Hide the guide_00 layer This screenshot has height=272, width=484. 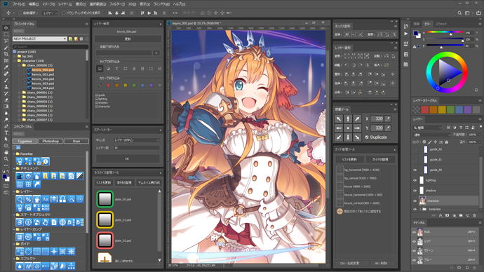(415, 170)
